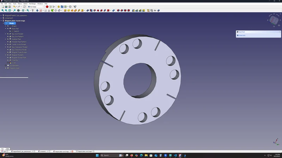
Task: Close the Start Part task panel
Action: coord(280,32)
